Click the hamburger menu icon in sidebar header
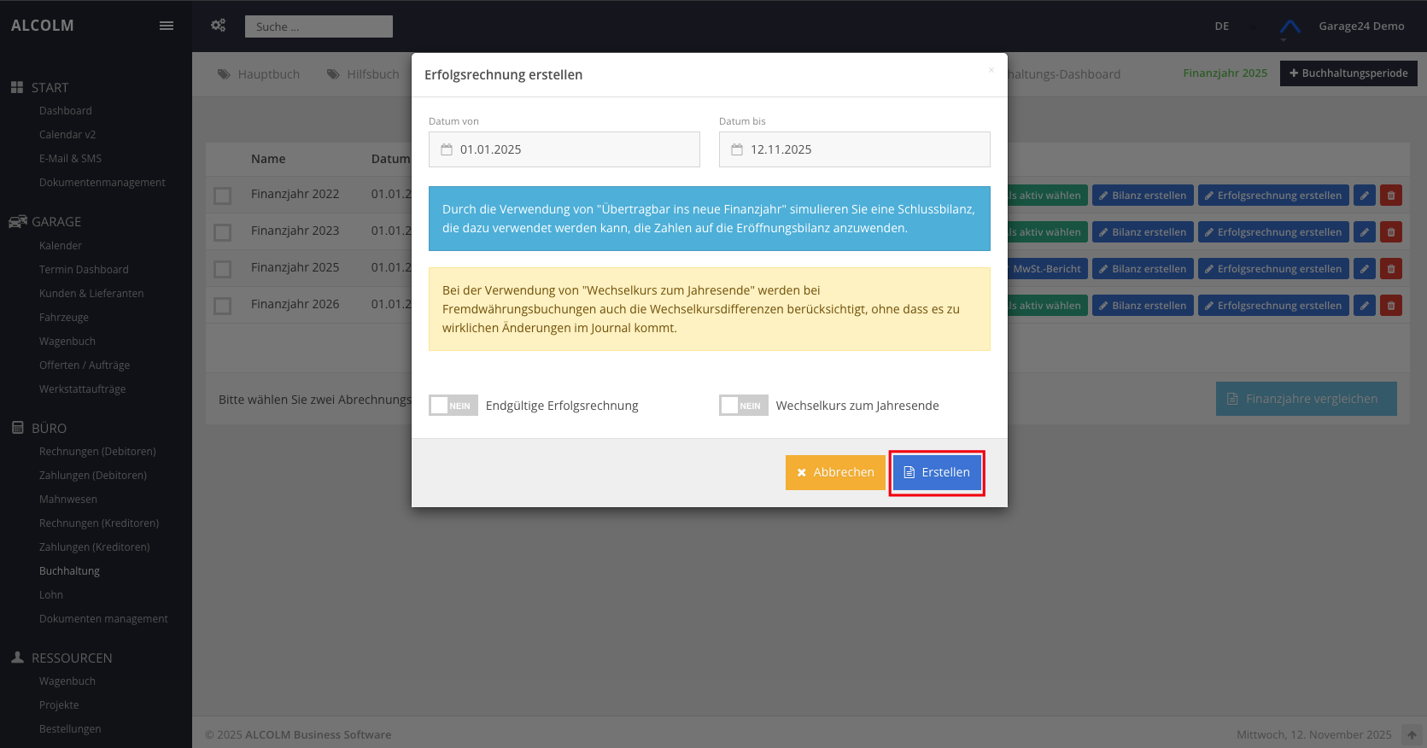Screen dimensions: 1427x748 coord(167,26)
